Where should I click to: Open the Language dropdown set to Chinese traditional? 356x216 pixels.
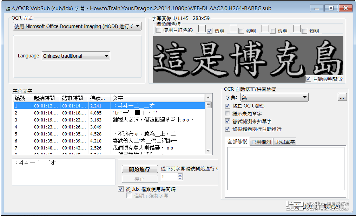click(106, 56)
